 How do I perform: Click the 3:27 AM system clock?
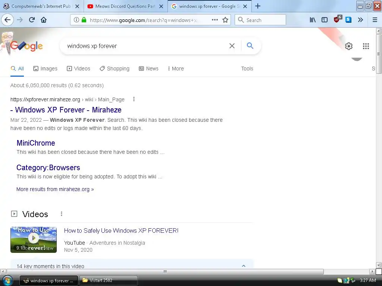click(x=367, y=280)
